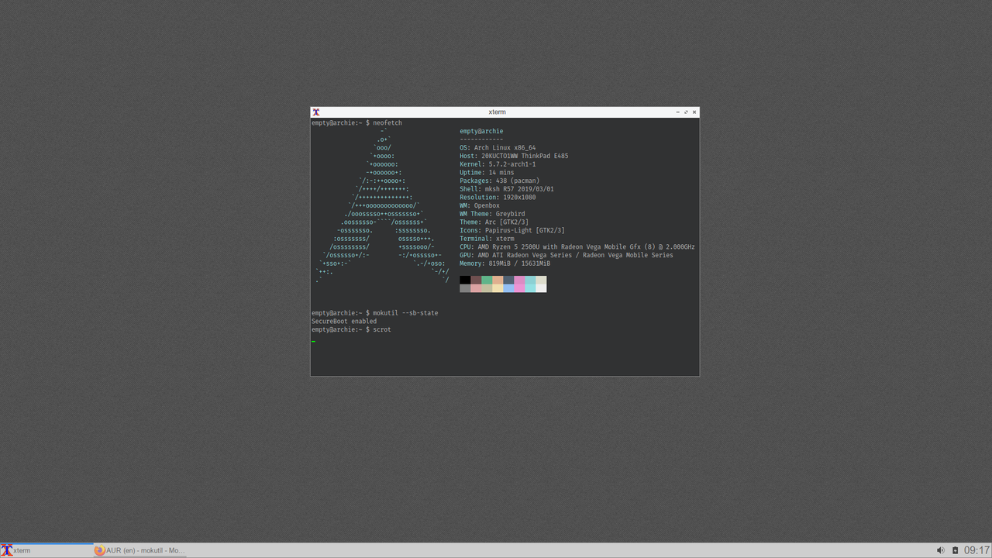
Task: Click 'OS: Arch Linux x86_64' line
Action: click(x=498, y=147)
